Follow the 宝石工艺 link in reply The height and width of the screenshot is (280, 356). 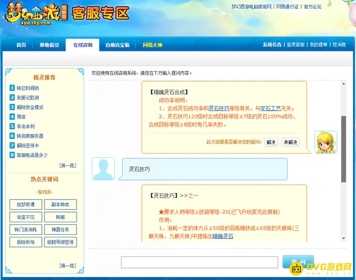point(271,108)
